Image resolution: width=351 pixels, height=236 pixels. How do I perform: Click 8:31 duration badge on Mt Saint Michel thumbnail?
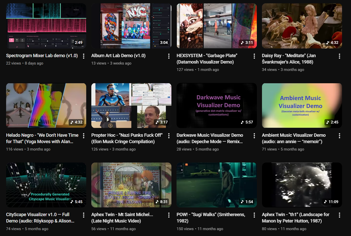coord(161,202)
